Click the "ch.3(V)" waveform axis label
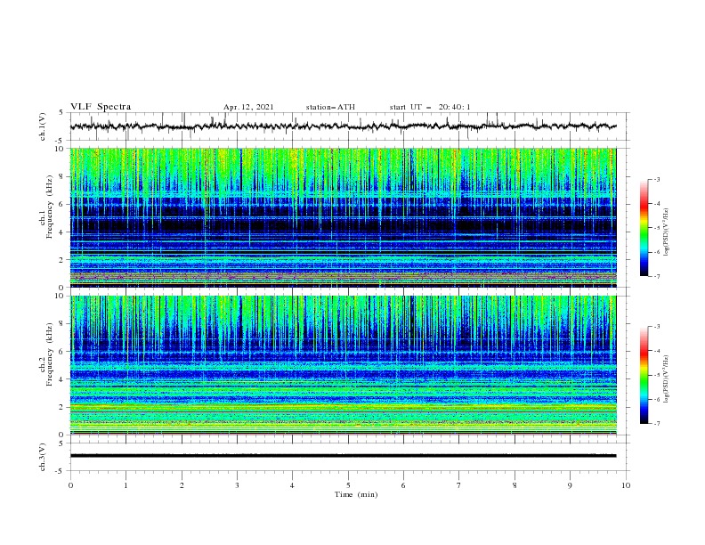 [43, 457]
